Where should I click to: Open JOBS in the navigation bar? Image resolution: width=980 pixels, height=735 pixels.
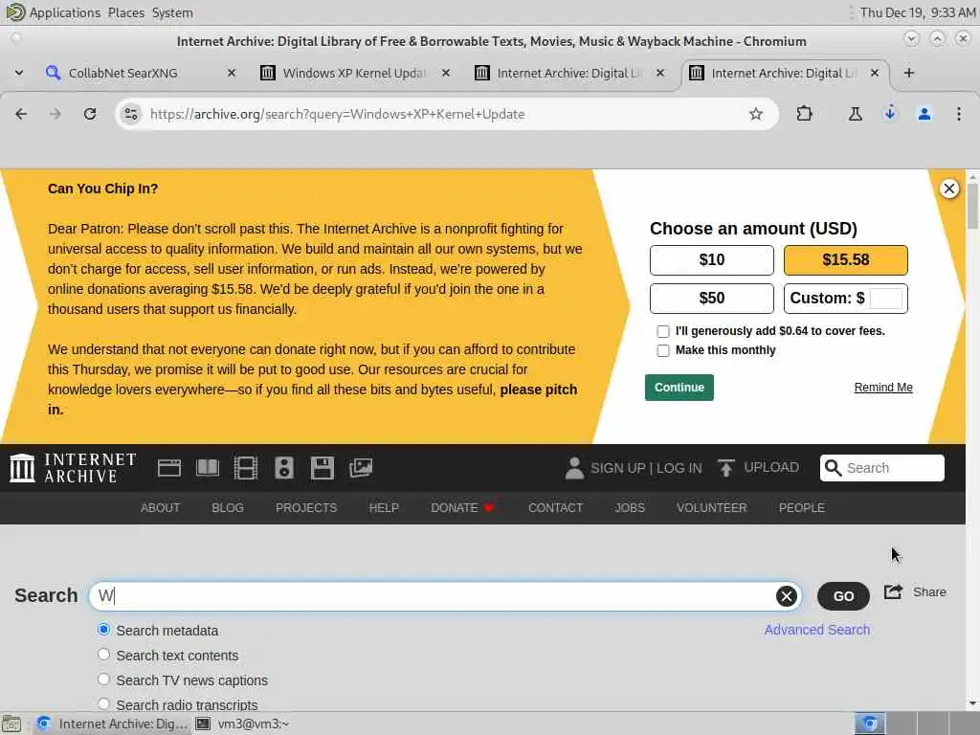630,507
